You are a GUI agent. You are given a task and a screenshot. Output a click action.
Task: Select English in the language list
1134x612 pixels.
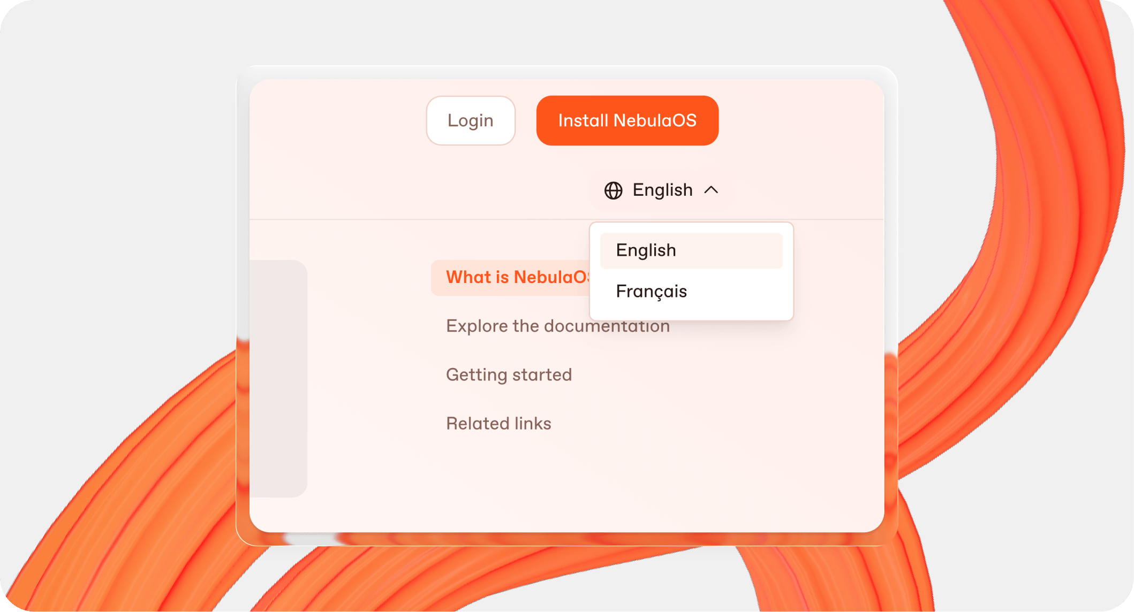click(646, 250)
